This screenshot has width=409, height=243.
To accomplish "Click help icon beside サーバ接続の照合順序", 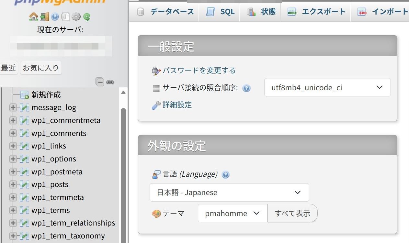I will pos(246,88).
